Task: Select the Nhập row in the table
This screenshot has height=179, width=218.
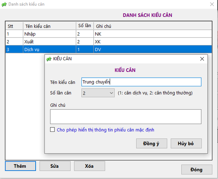Action: click(x=109, y=34)
